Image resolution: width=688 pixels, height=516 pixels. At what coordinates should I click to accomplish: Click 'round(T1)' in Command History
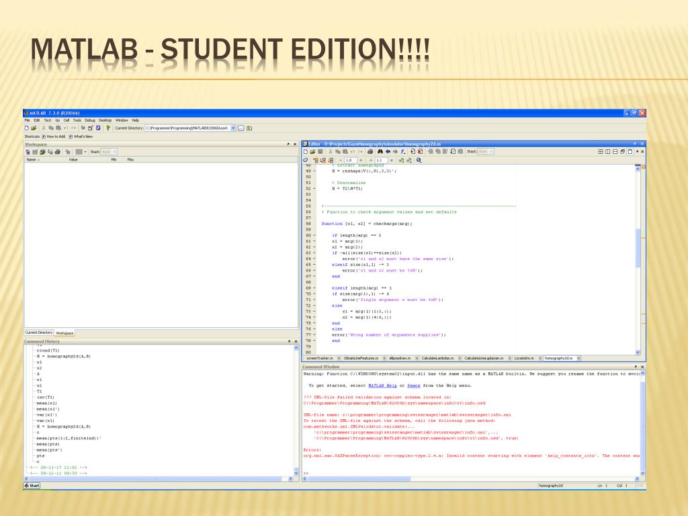[48, 351]
